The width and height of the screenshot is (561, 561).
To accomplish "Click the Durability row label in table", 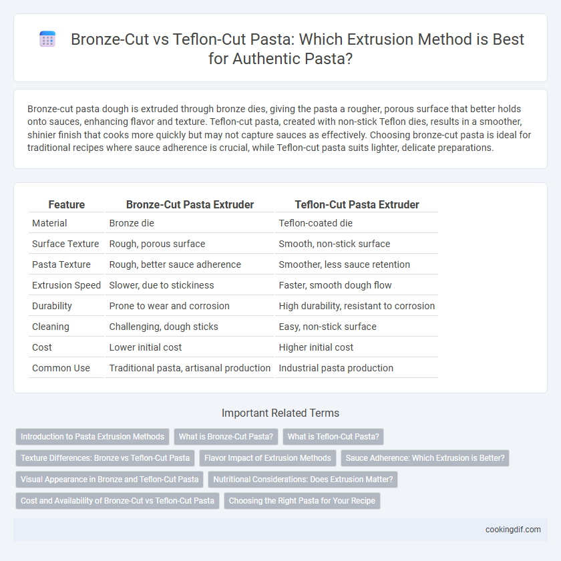I will (52, 306).
